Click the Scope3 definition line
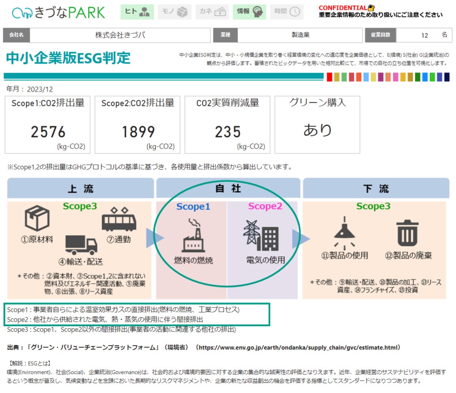Viewport: 456px width, 393px height. point(122,329)
